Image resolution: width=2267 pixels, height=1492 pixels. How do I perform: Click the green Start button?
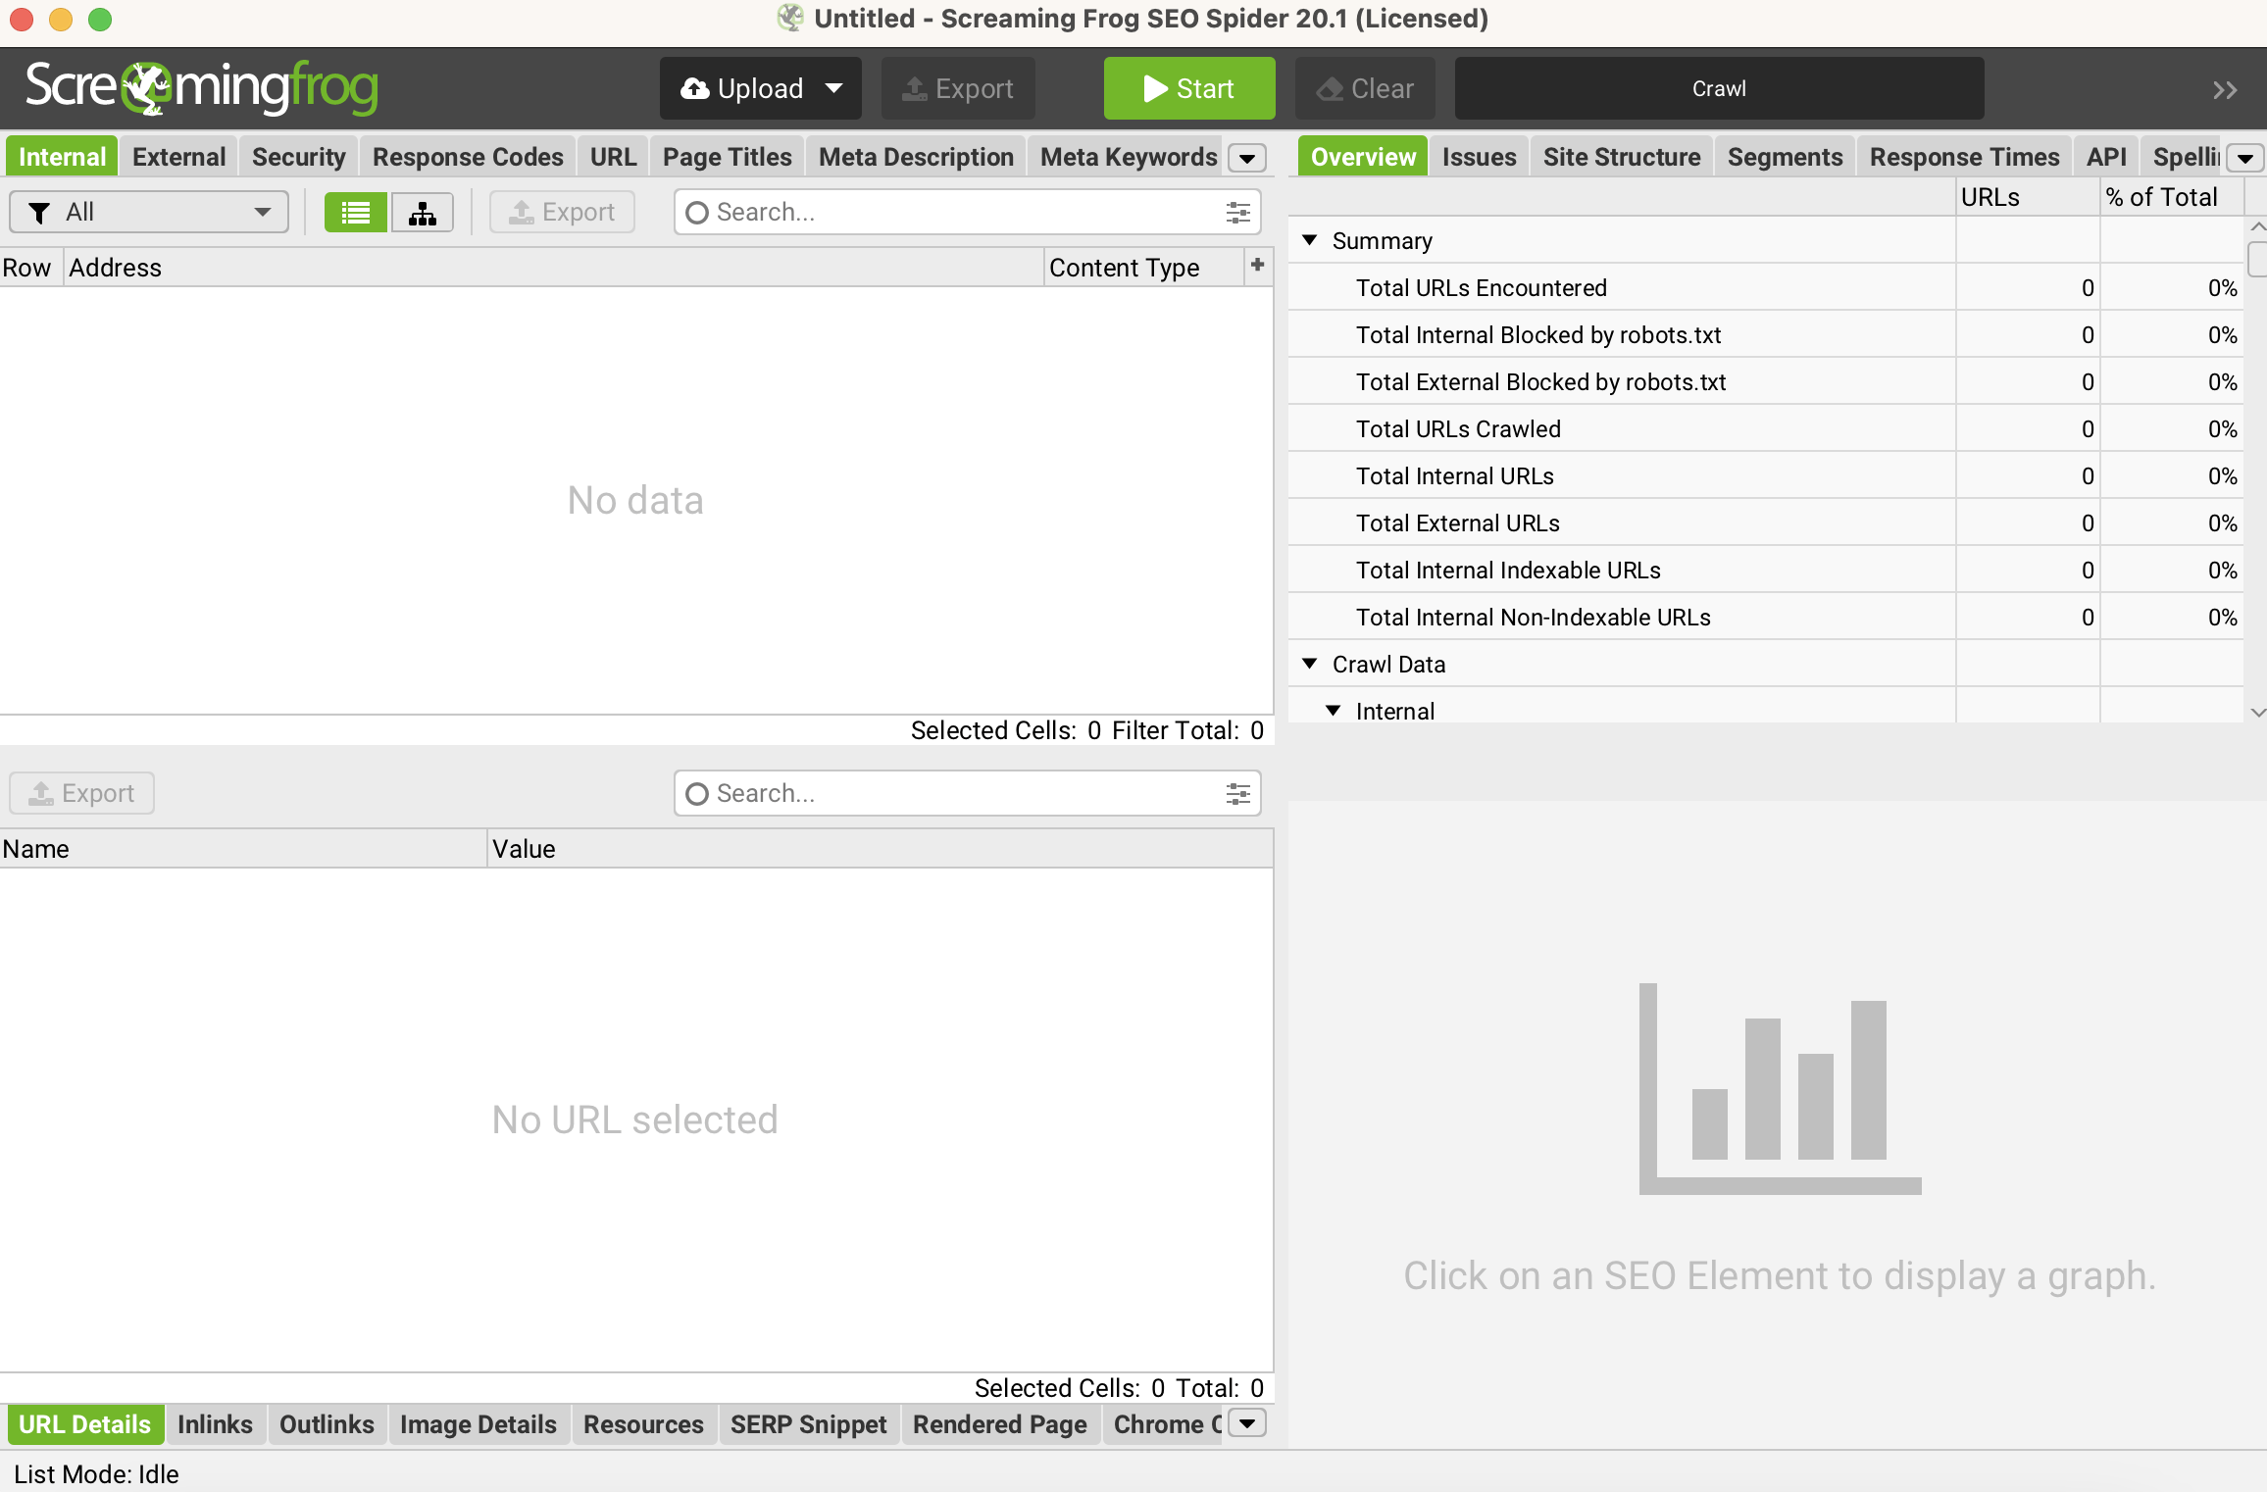[x=1189, y=88]
